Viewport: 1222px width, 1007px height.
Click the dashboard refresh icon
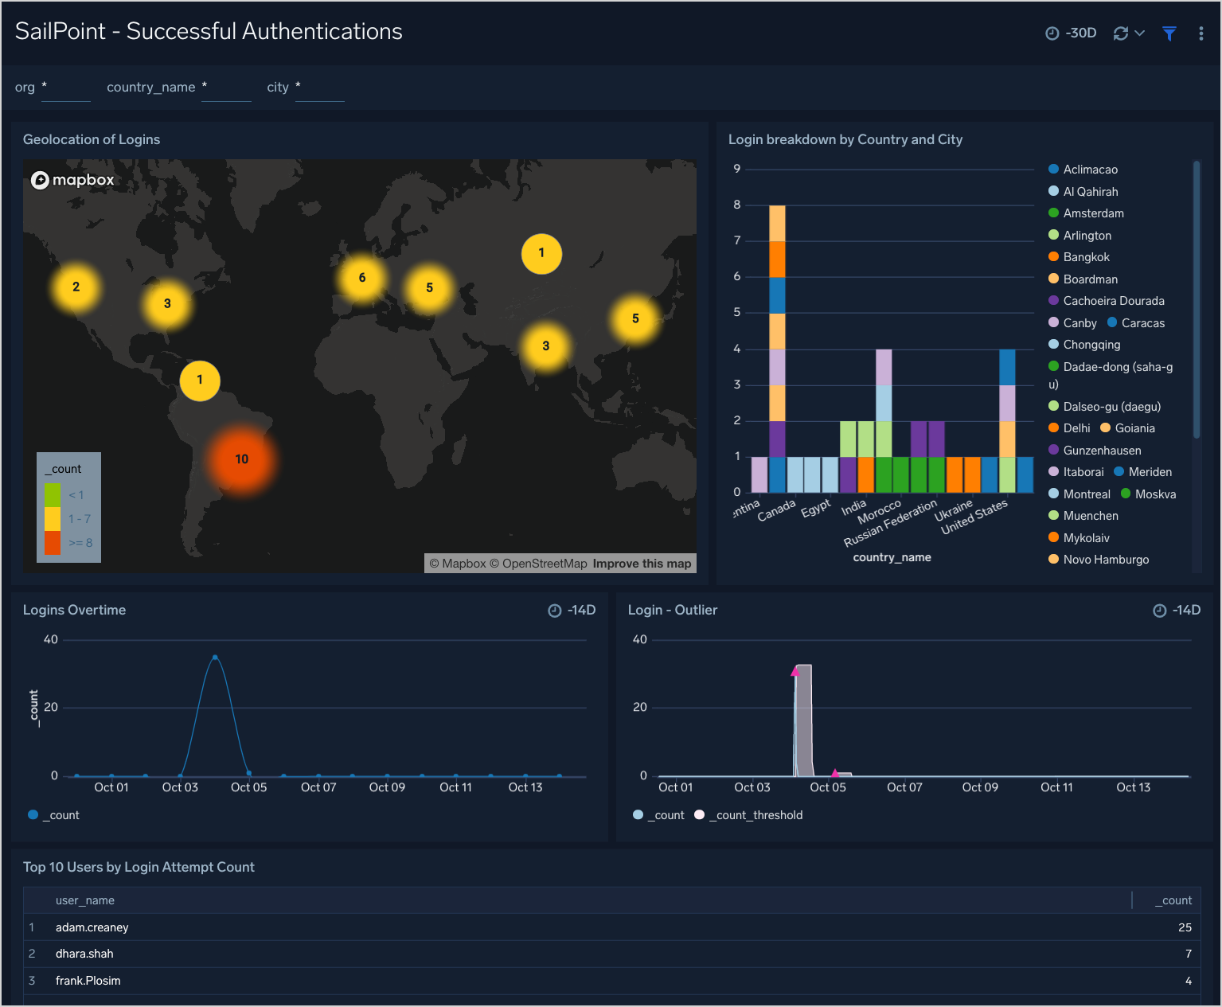click(1120, 33)
